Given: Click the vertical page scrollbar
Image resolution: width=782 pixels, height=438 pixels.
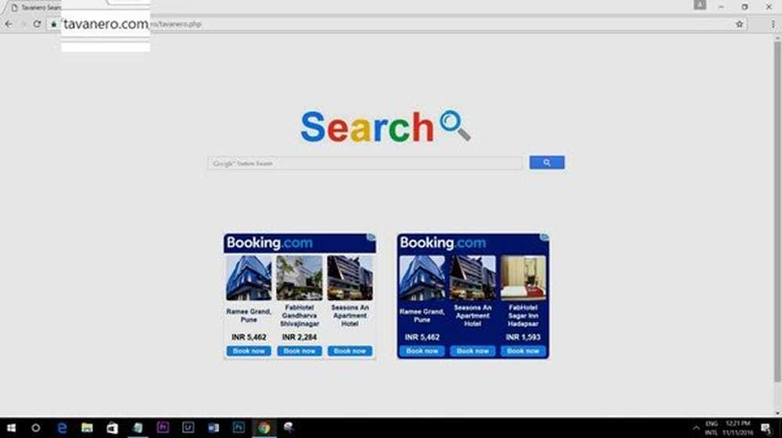Looking at the screenshot, I should [x=777, y=212].
